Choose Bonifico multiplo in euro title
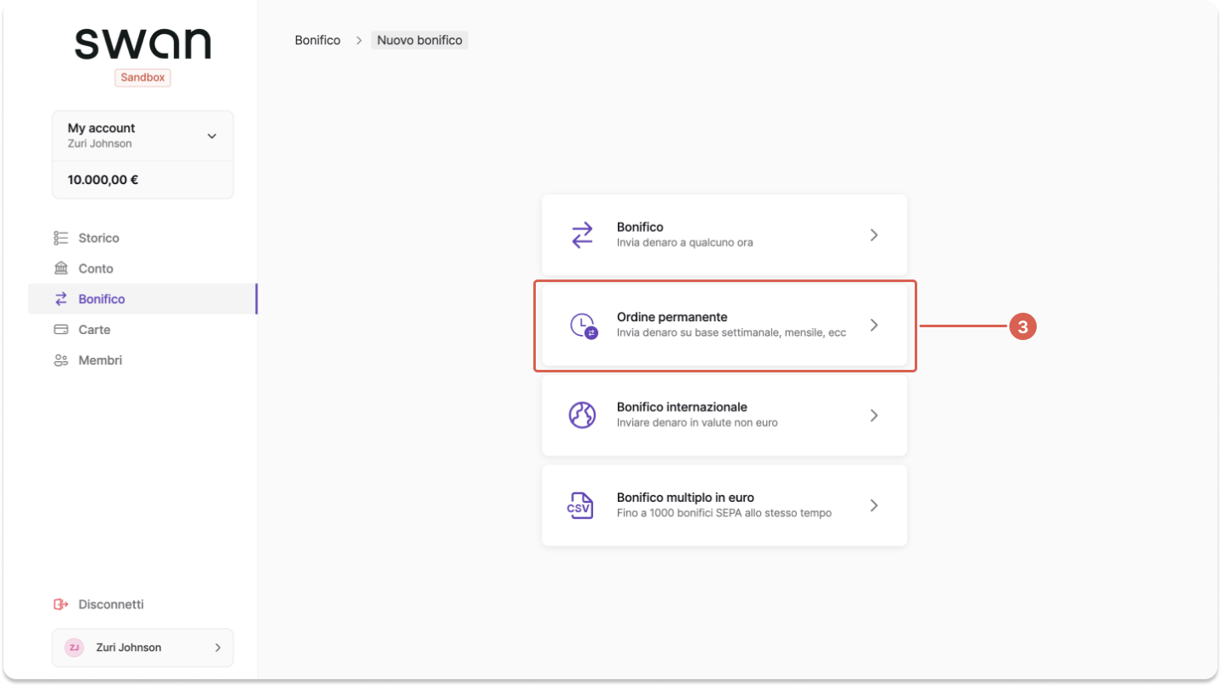The width and height of the screenshot is (1221, 686). (685, 498)
